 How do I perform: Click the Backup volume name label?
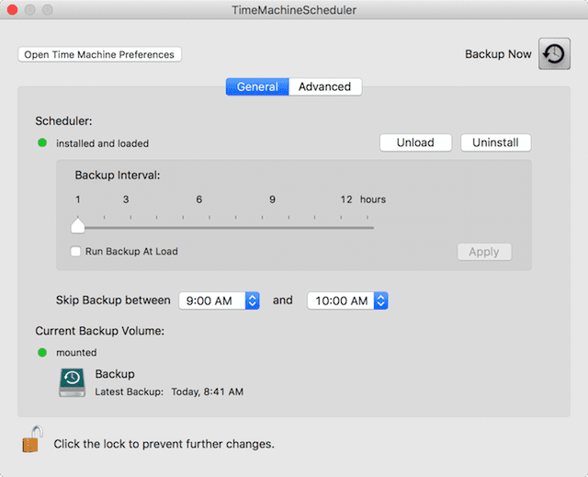point(115,374)
